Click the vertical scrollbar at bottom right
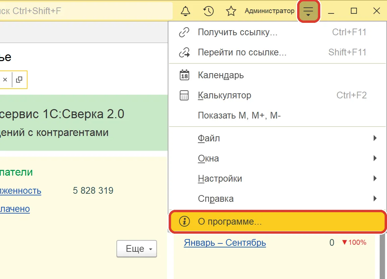 [382, 256]
